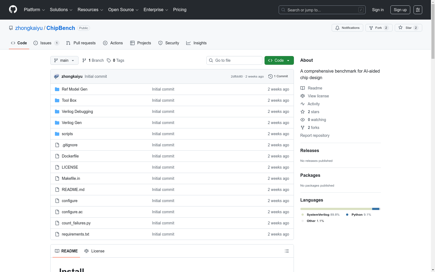
Task: Open the Pricing page link
Action: point(180,10)
